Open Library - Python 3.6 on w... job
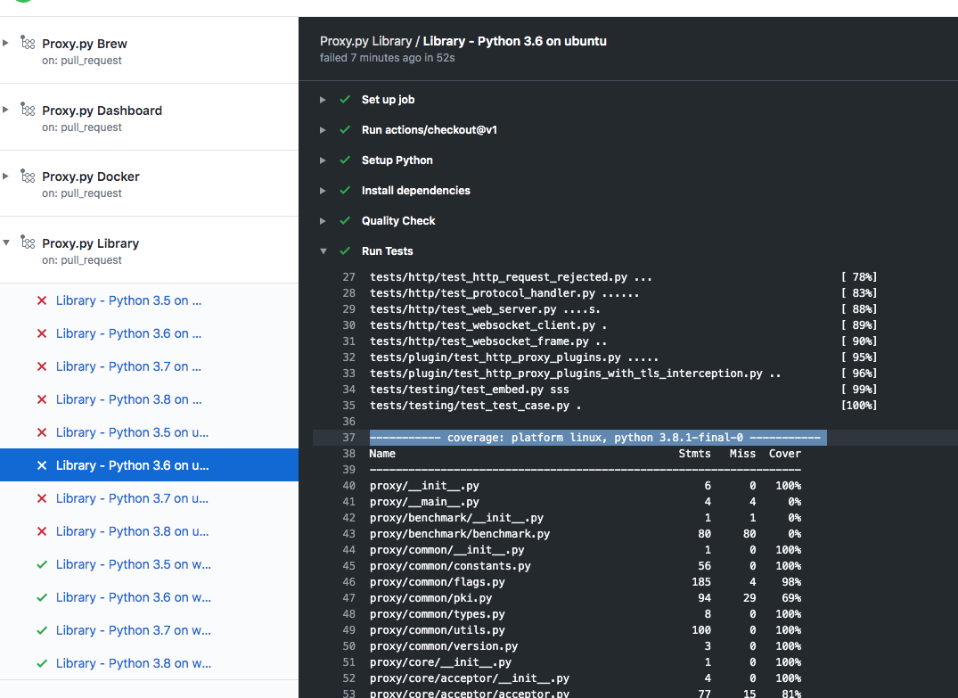958x698 pixels. (133, 597)
